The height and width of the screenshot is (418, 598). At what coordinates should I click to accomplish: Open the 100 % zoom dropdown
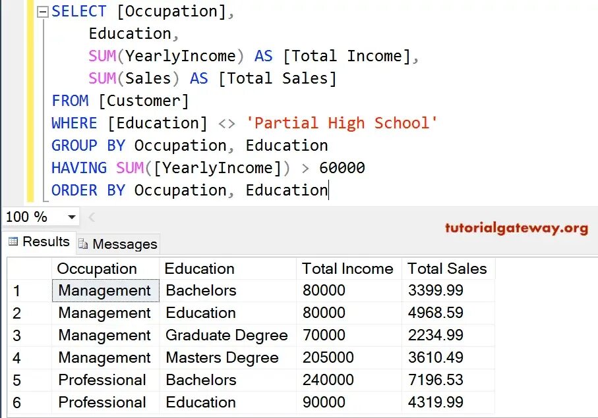71,217
